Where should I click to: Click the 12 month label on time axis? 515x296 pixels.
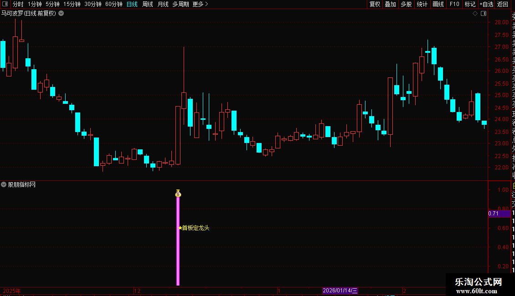(x=137, y=291)
